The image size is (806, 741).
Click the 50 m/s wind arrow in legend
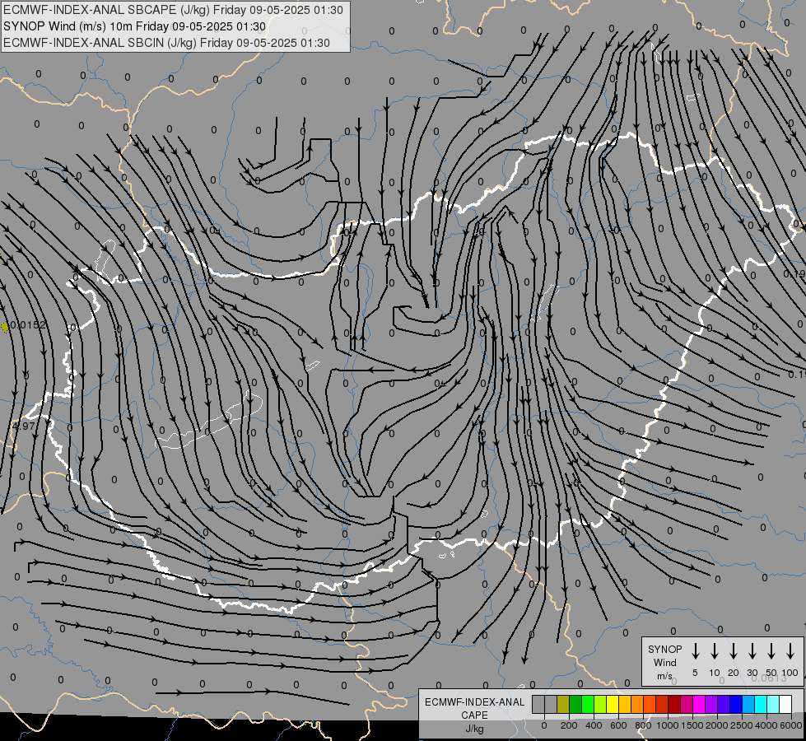click(771, 650)
